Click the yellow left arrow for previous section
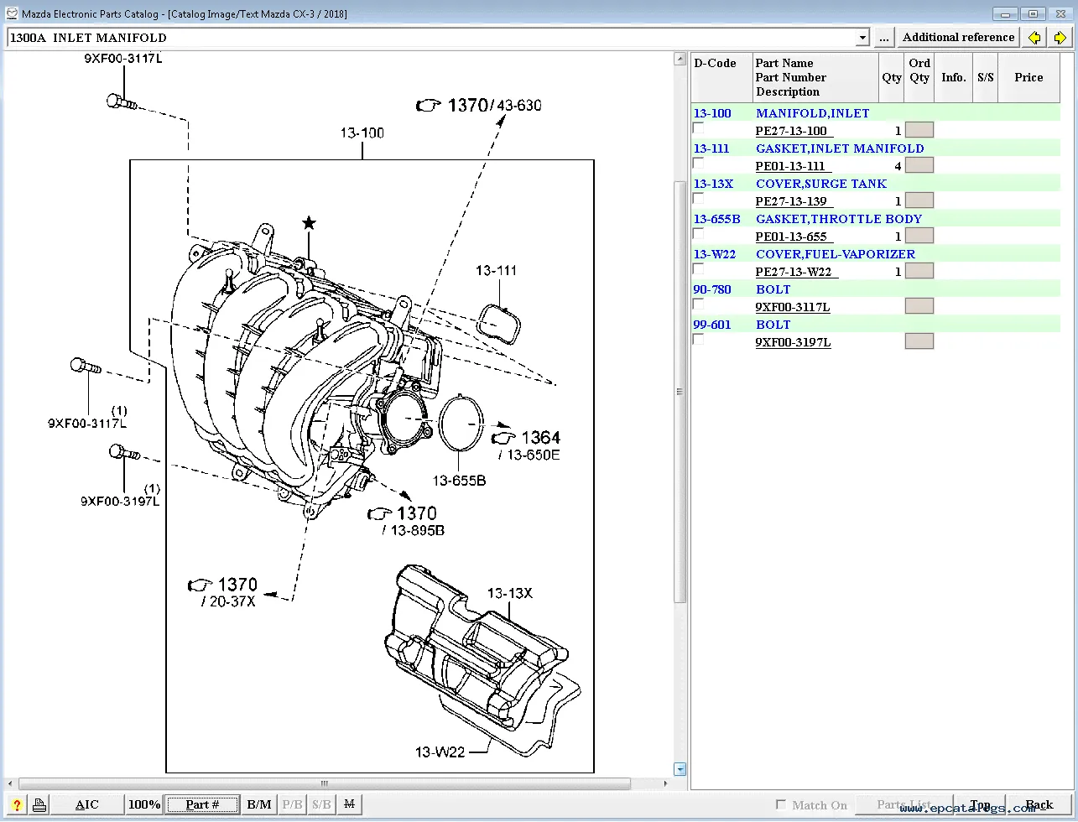The image size is (1078, 822). click(1034, 38)
